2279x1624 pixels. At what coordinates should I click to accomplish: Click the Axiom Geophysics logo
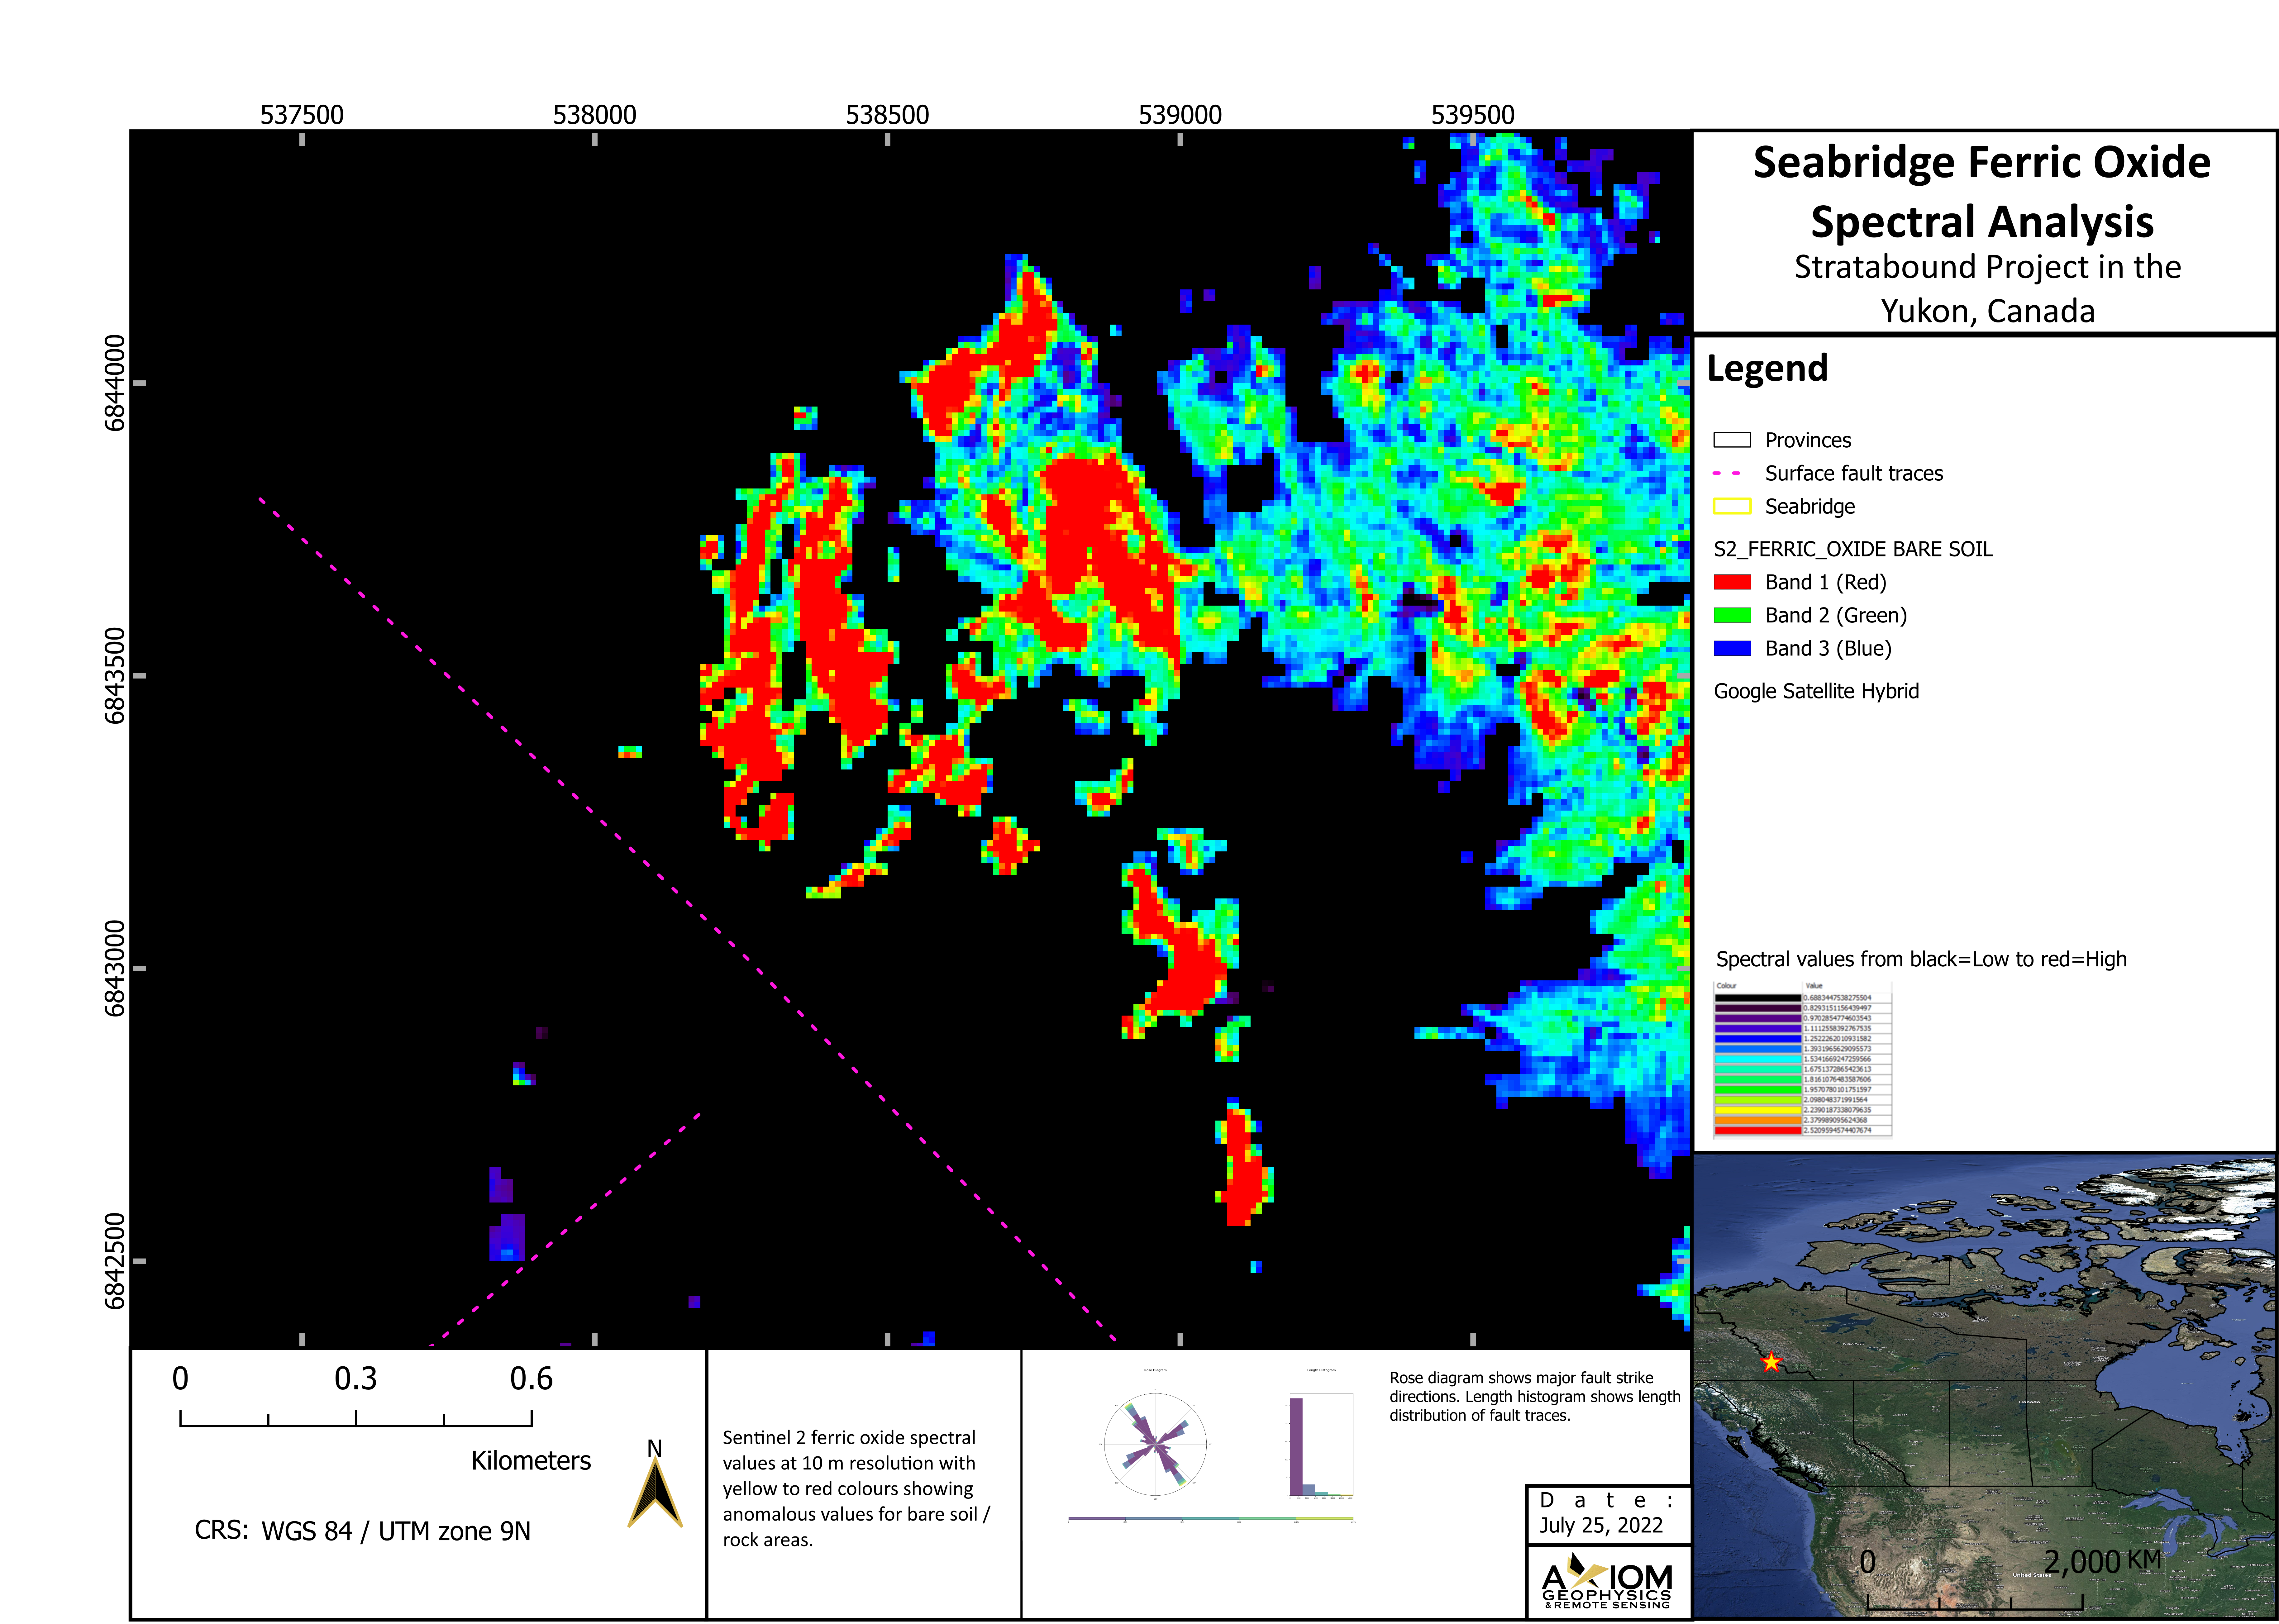point(1607,1581)
